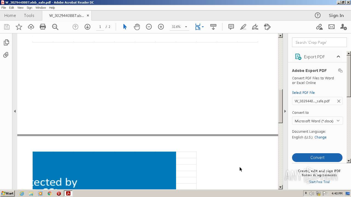The width and height of the screenshot is (351, 197).
Task: Open Chrome from the taskbar
Action: (x=49, y=193)
